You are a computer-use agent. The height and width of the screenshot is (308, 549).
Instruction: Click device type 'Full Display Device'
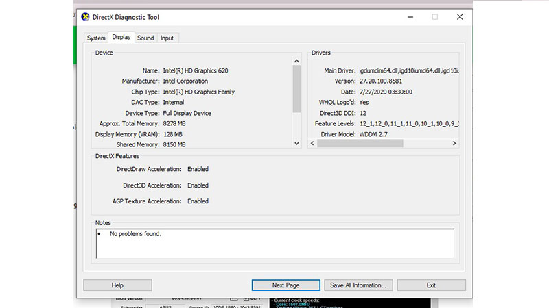pos(187,113)
